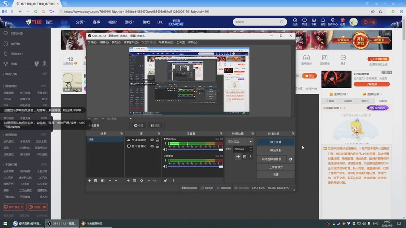The image size is (406, 228).
Task: Move scene down in scenes panel
Action: [x=116, y=181]
